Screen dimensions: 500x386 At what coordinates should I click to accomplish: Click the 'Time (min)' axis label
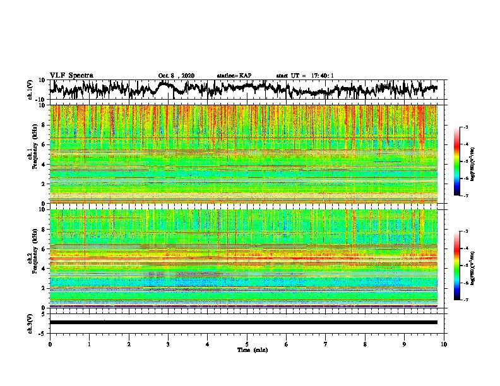click(x=253, y=350)
